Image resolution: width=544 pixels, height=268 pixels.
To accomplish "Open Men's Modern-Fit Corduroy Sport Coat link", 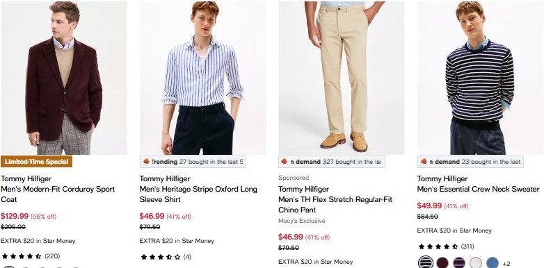I will point(58,194).
